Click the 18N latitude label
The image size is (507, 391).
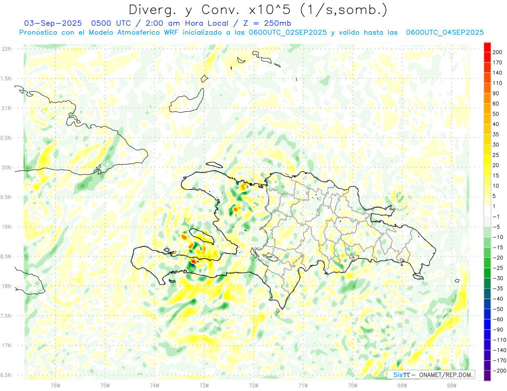[x=6, y=286]
